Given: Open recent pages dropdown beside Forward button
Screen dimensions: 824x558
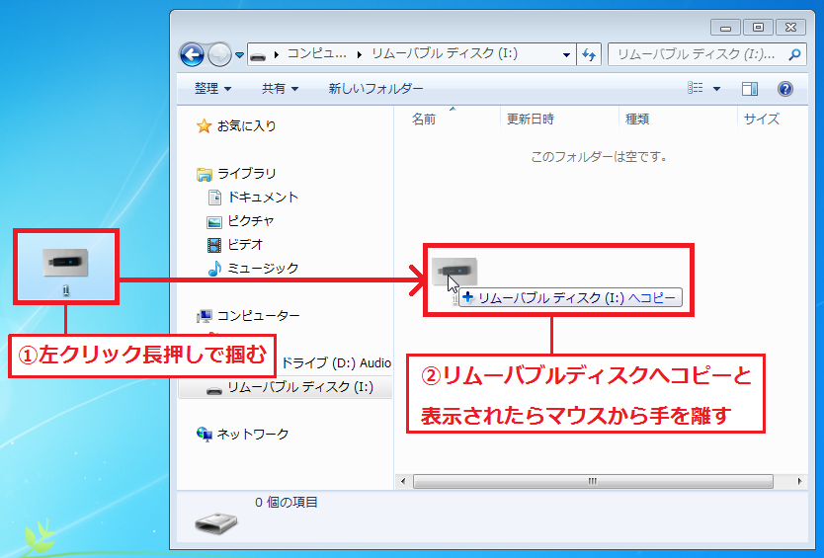Looking at the screenshot, I should click(240, 54).
